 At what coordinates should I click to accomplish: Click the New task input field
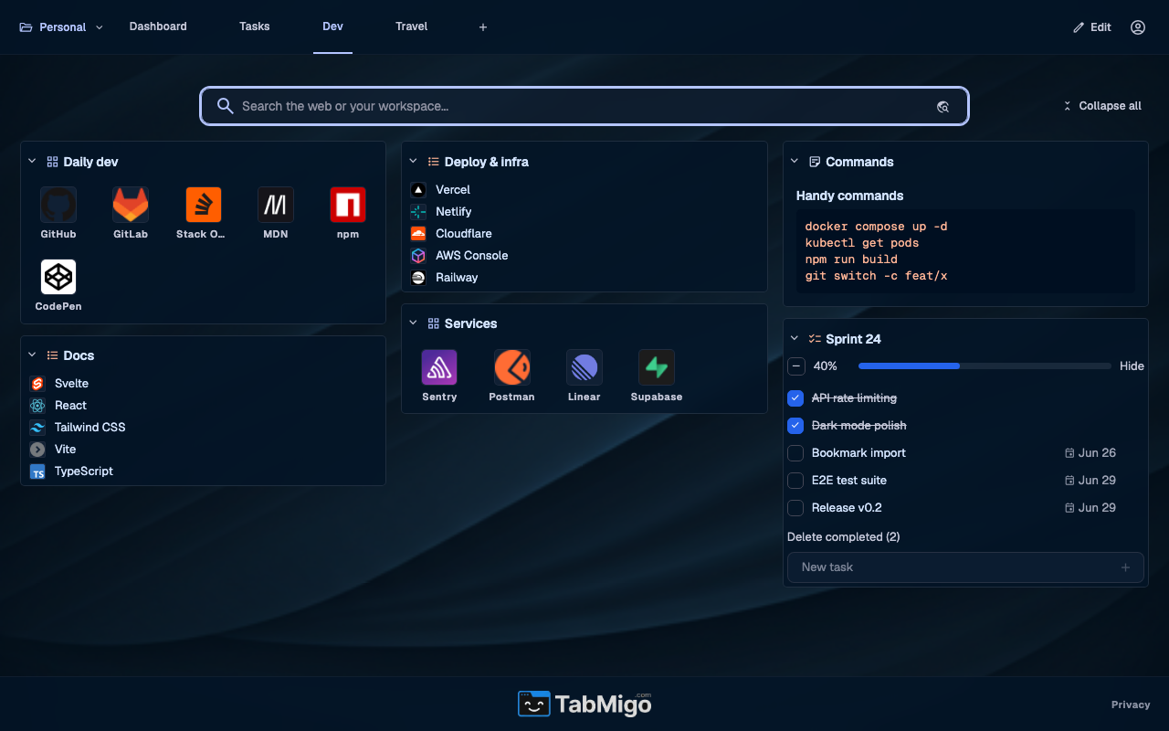[x=965, y=567]
